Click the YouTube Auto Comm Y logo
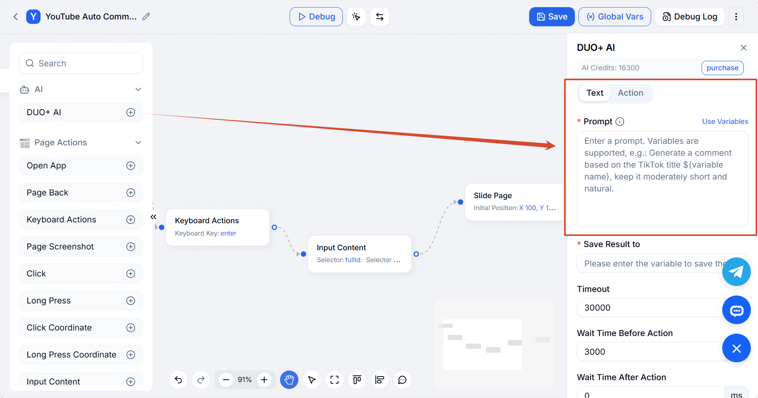The width and height of the screenshot is (758, 398). pyautogui.click(x=33, y=17)
